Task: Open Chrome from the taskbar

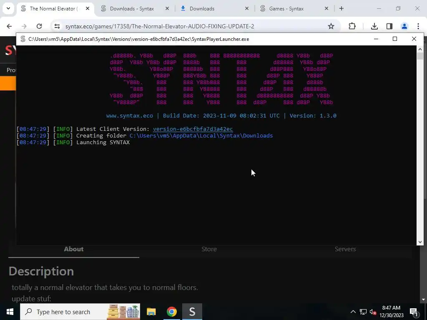Action: pos(171,312)
